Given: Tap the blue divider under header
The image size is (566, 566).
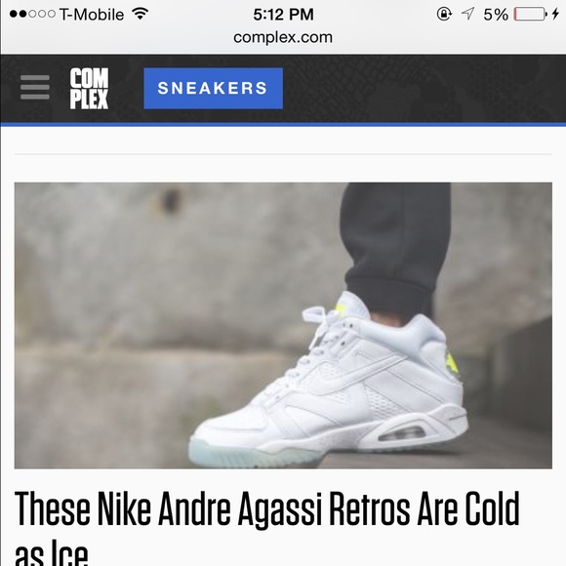Looking at the screenshot, I should (x=283, y=125).
